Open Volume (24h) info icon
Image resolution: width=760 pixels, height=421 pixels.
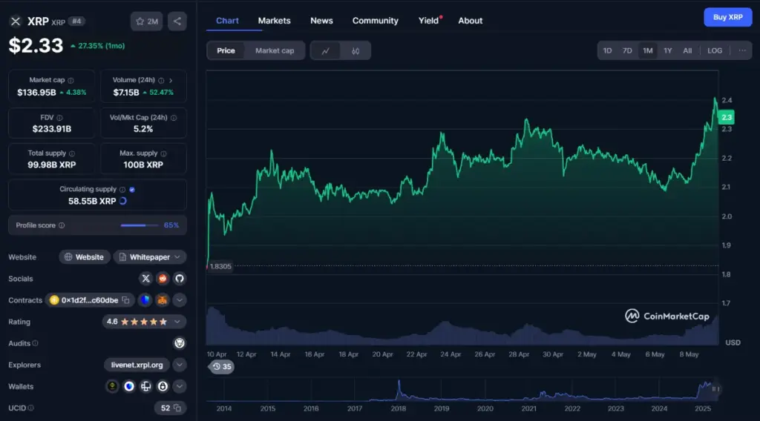pyautogui.click(x=161, y=80)
